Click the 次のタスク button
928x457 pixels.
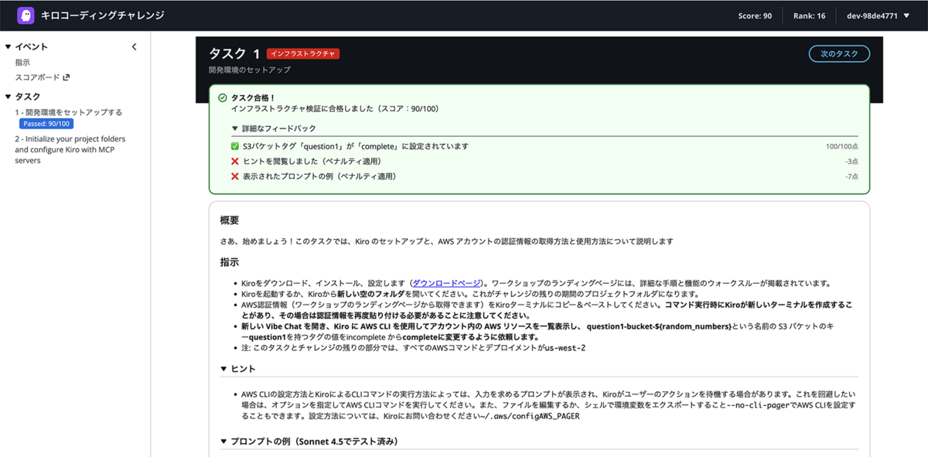click(x=839, y=54)
